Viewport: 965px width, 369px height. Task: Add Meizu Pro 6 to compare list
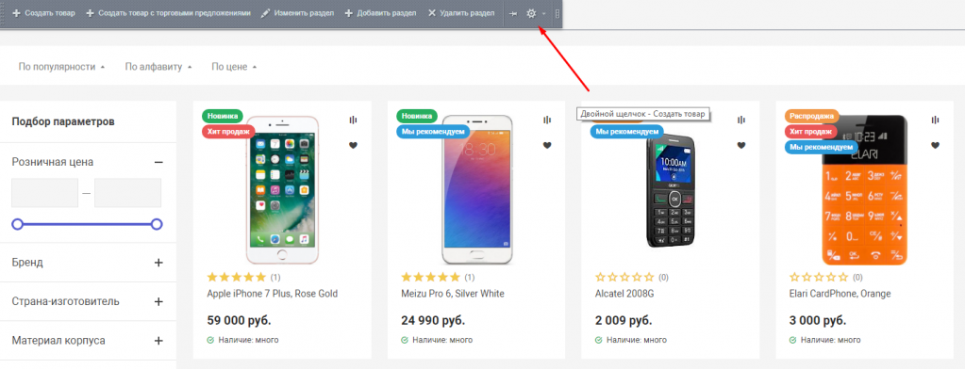tap(546, 120)
